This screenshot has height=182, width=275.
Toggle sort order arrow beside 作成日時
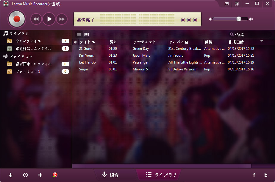pyautogui.click(x=262, y=41)
